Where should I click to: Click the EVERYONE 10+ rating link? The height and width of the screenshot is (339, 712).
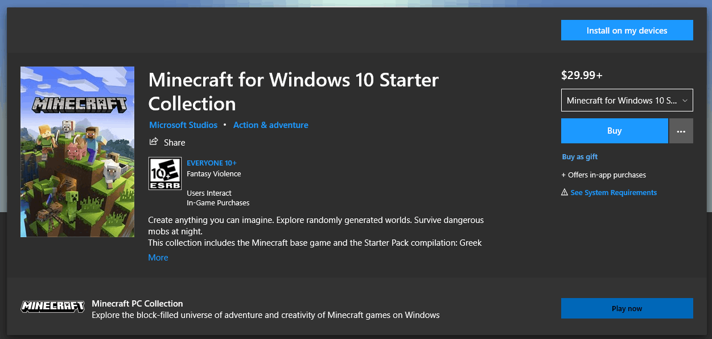[212, 163]
